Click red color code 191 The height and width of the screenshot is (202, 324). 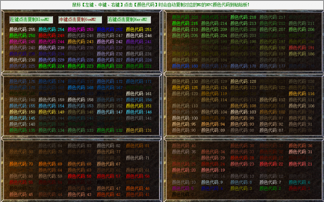[x=301, y=48]
